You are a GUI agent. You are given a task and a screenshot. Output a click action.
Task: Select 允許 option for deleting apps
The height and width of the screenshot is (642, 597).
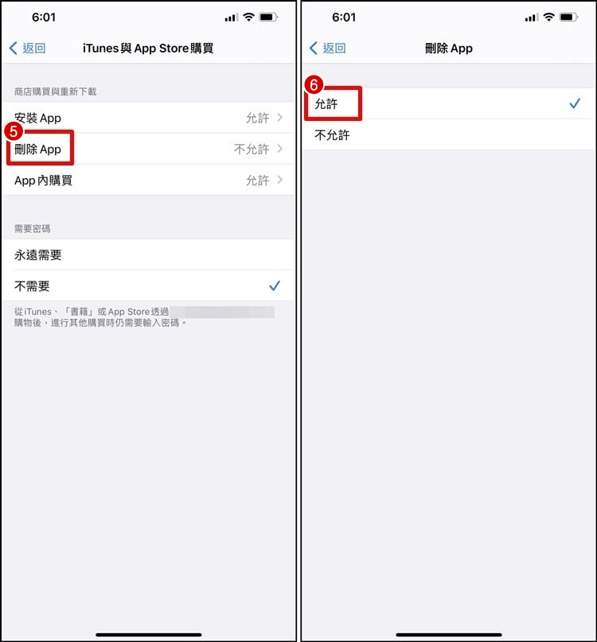(x=448, y=103)
